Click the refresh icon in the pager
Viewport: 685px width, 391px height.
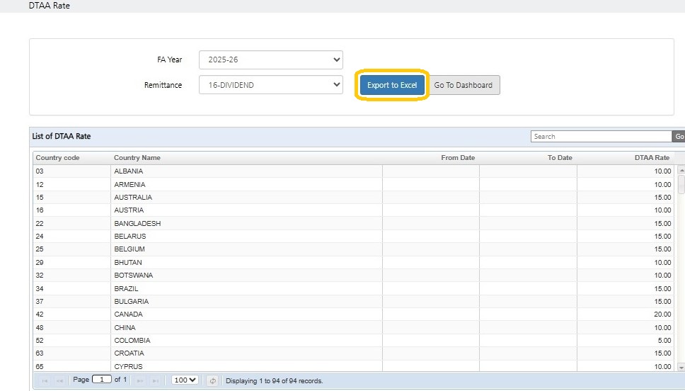click(x=212, y=380)
